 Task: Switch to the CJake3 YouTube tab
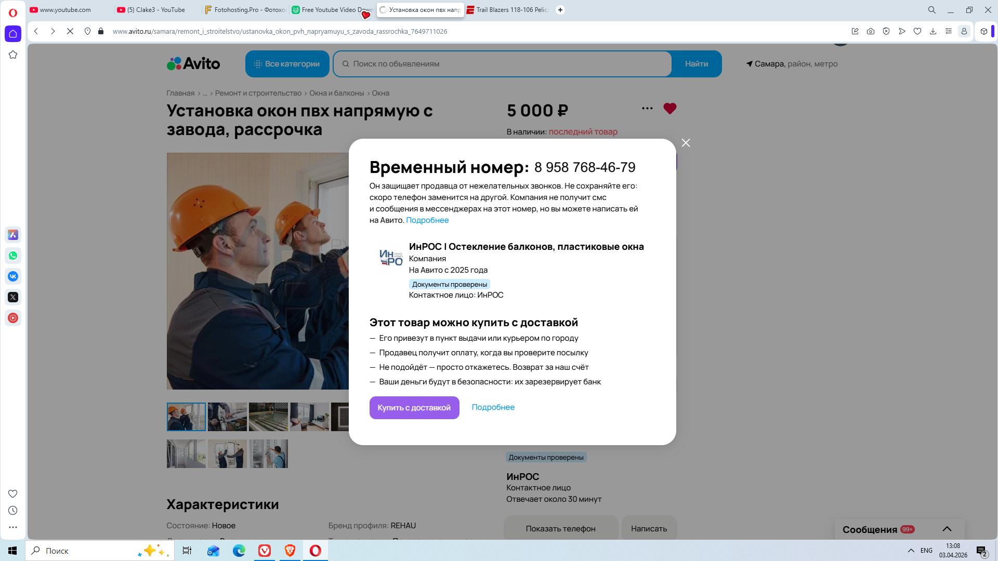(156, 10)
